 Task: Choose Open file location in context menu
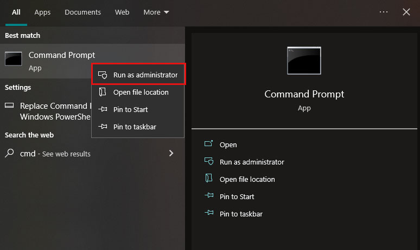click(138, 92)
